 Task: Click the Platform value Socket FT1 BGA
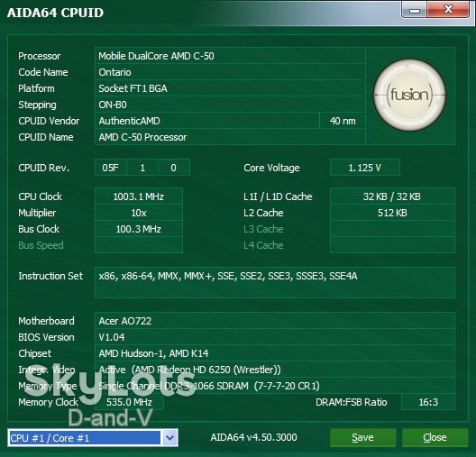tap(230, 88)
